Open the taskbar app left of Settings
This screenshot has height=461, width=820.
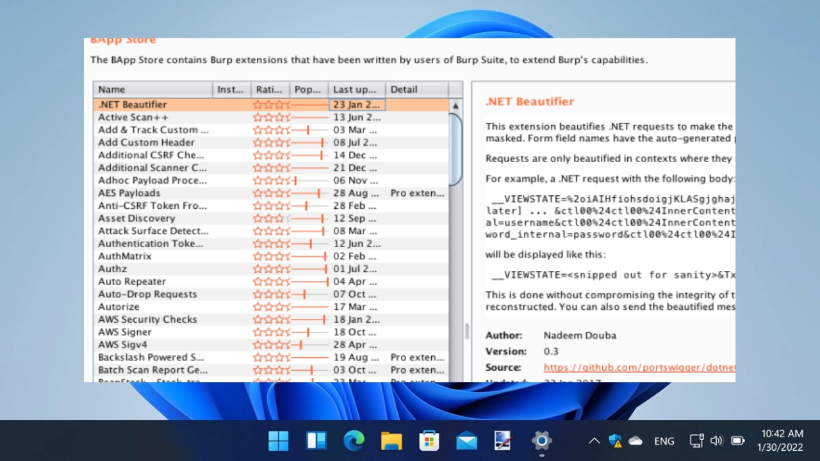504,441
